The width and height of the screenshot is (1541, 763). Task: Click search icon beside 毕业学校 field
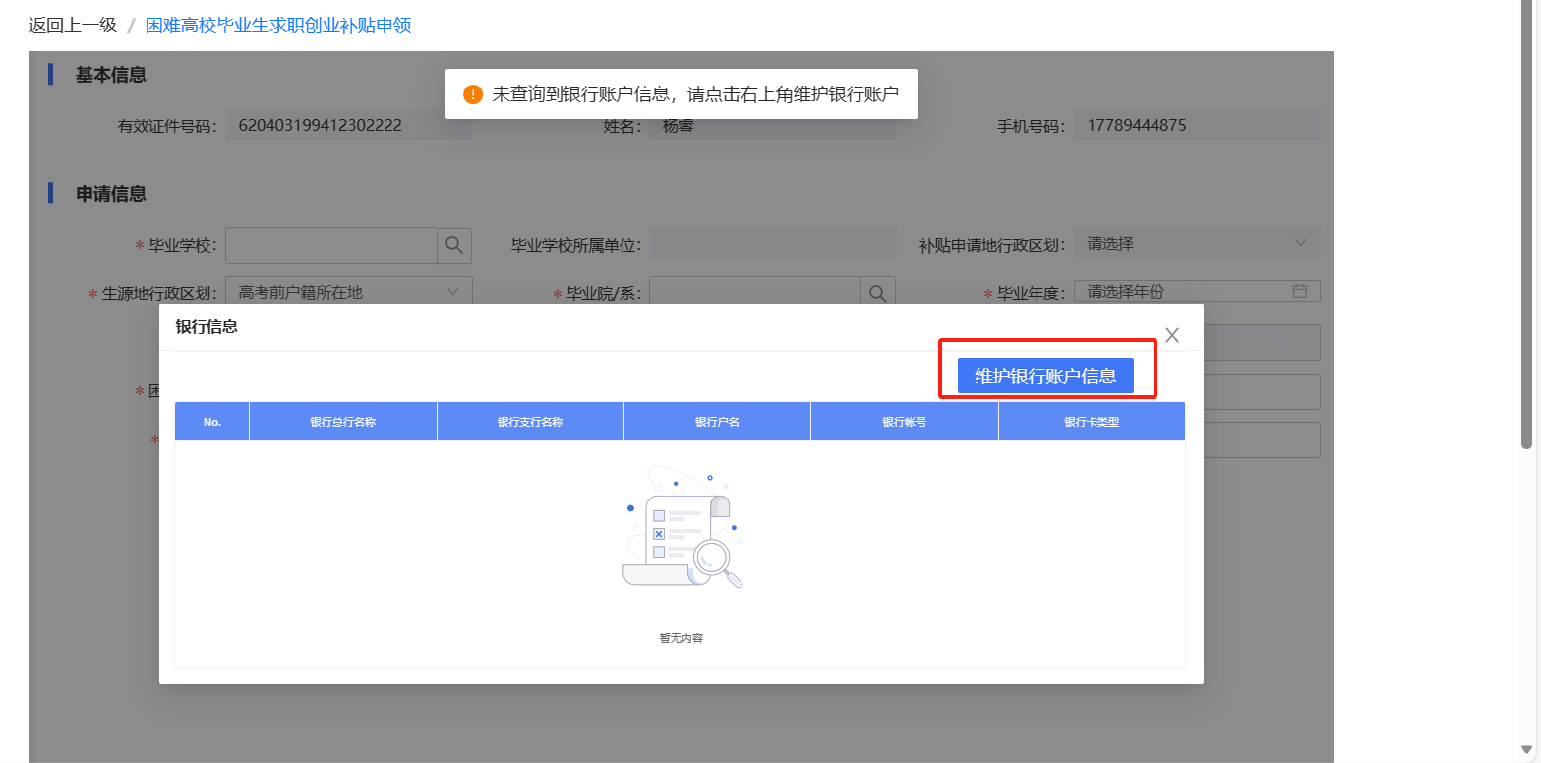454,245
